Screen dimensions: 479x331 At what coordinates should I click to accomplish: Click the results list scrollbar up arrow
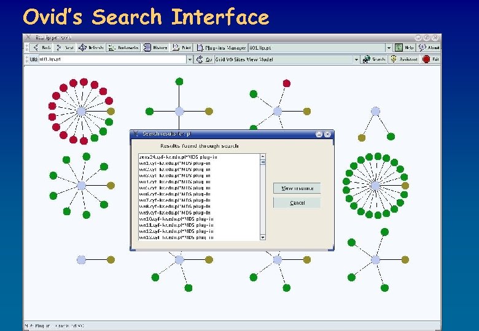(263, 157)
